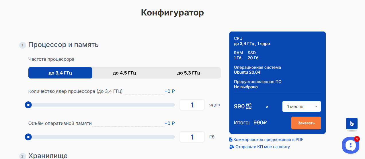Open Коммерческое предложение в PDF link

268,140
